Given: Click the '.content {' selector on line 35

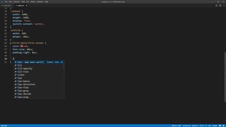Looking at the screenshot, I should point(16,11).
